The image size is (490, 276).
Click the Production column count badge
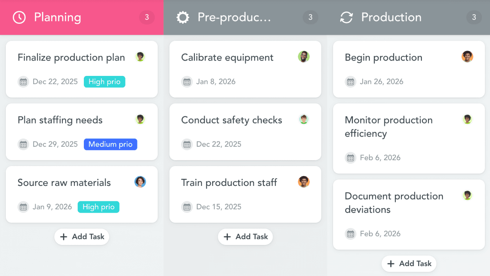[474, 17]
